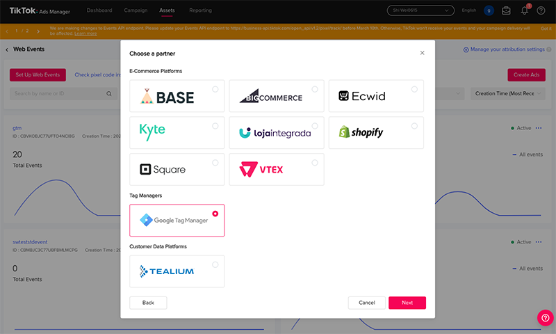
Task: Go to previous banner notice
Action: click(x=7, y=31)
